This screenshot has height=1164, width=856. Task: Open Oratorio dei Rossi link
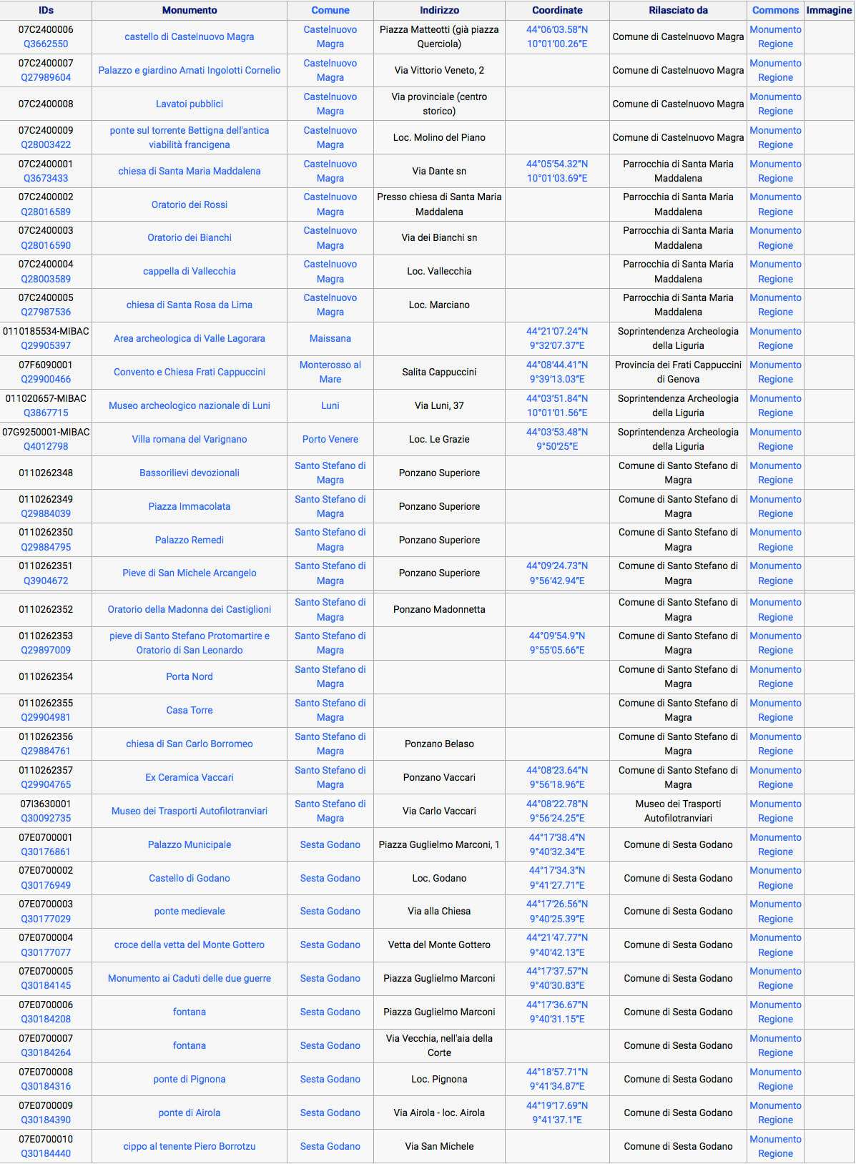tap(190, 204)
